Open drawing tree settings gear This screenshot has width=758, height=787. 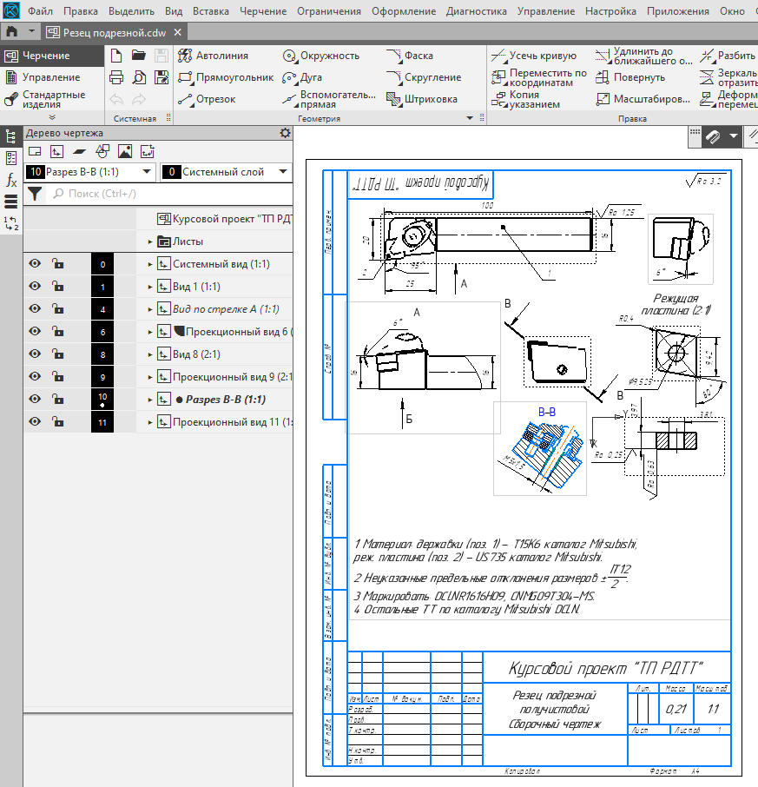click(x=285, y=133)
